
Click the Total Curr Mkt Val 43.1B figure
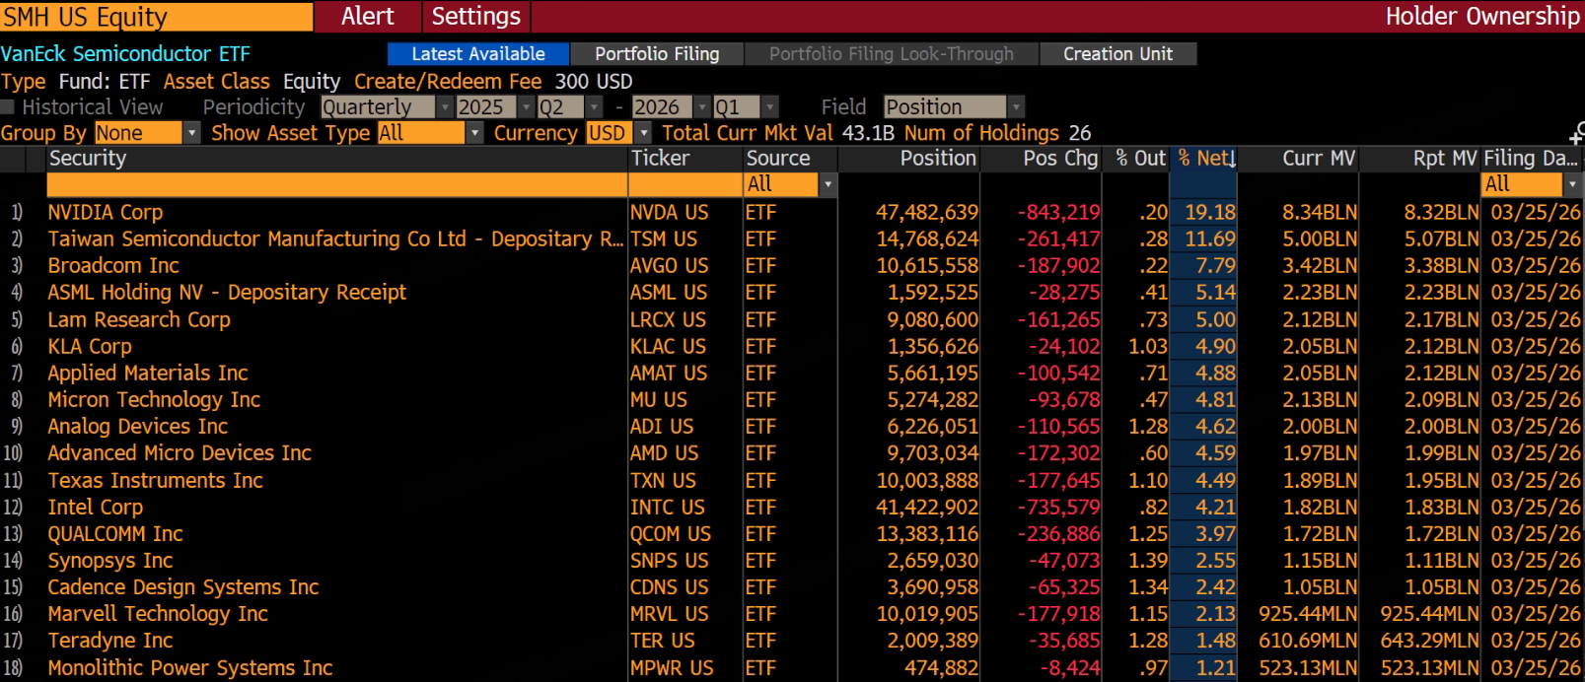868,133
